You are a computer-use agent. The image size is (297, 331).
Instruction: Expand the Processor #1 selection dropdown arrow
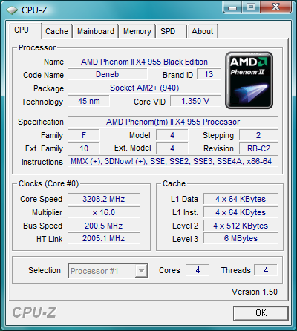coord(141,271)
